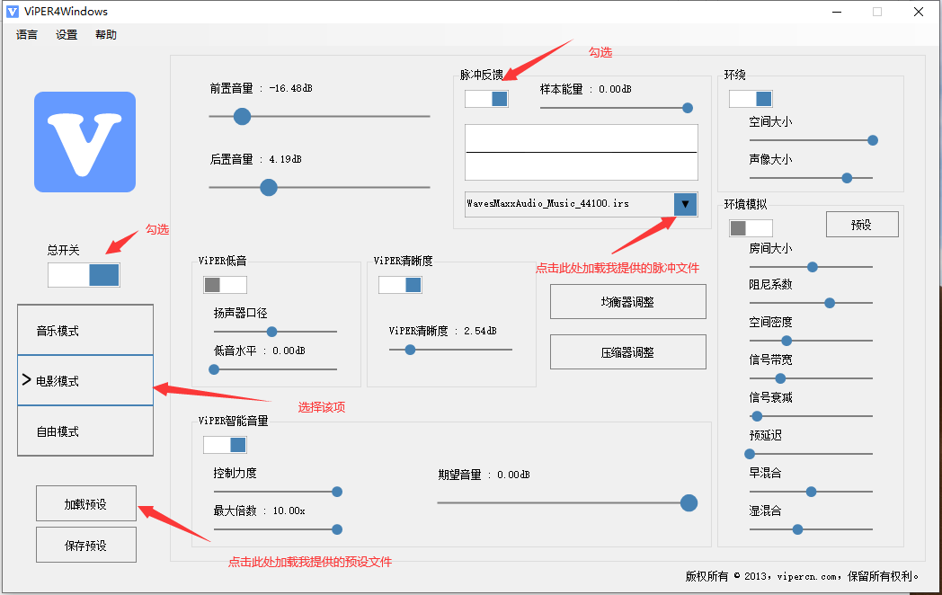The height and width of the screenshot is (595, 942).
Task: Click the 扬声器口径 slider handle
Action: pos(271,332)
